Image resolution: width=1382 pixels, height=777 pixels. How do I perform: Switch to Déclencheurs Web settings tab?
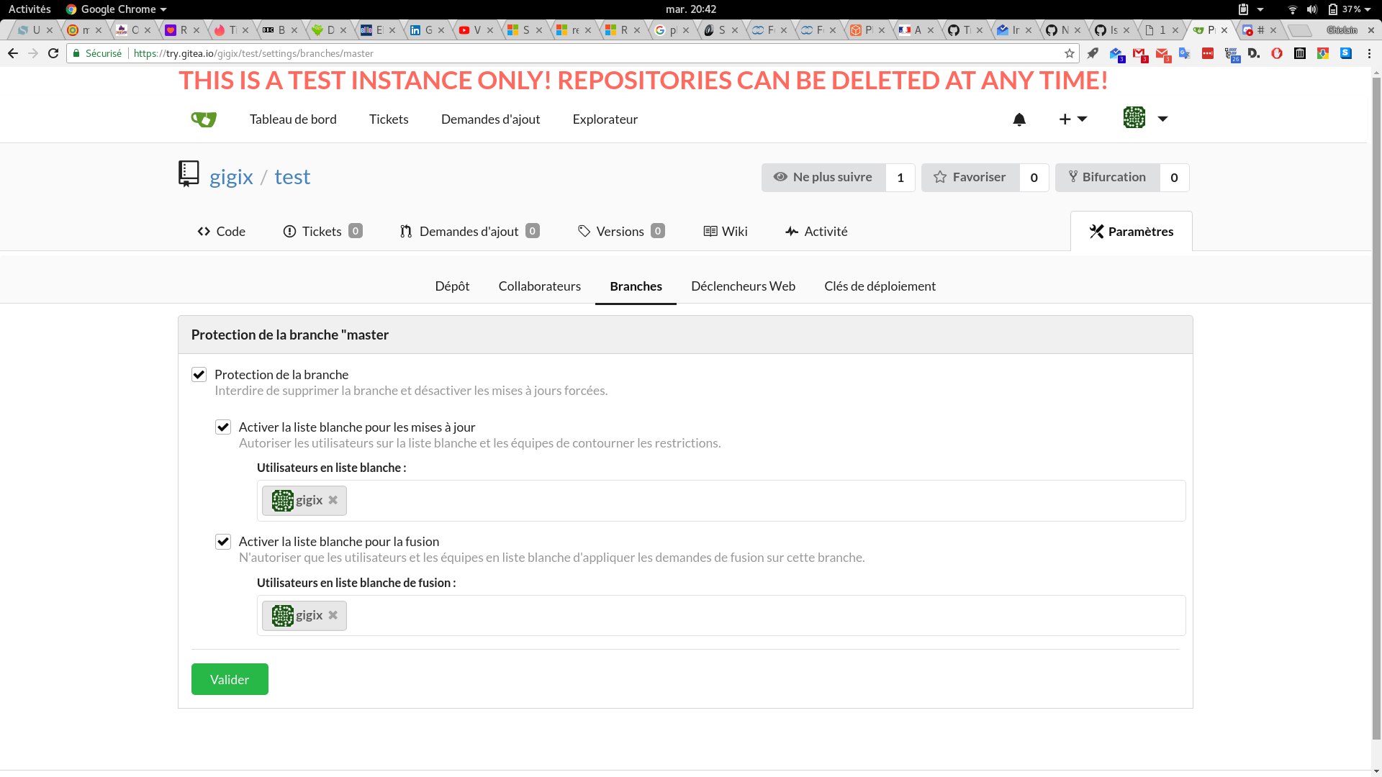743,286
